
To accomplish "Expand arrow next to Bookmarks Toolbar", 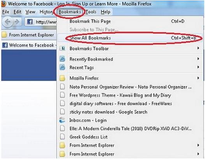I will (198, 48).
